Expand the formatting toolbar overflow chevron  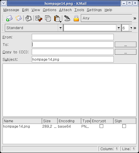(135, 28)
